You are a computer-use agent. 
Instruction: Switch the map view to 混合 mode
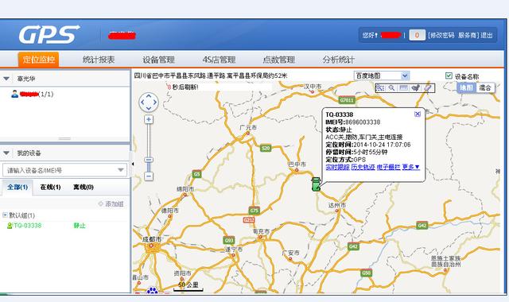pos(485,87)
